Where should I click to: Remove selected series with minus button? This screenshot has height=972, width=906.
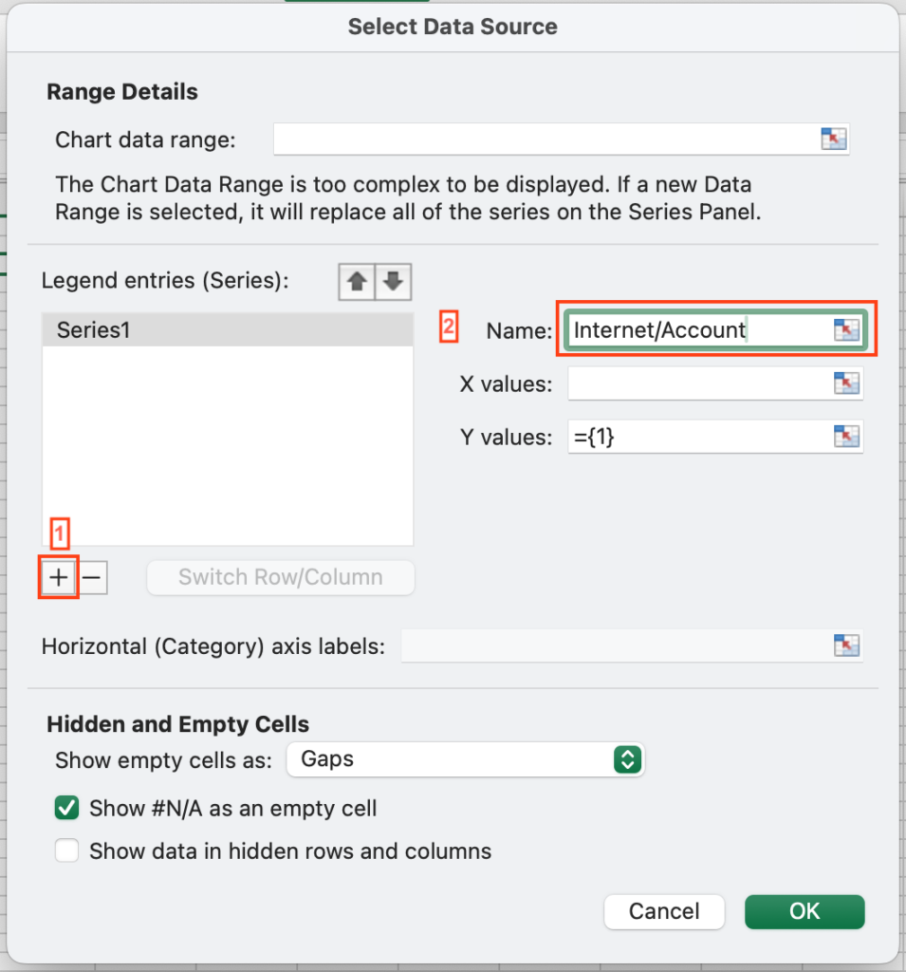coord(92,577)
